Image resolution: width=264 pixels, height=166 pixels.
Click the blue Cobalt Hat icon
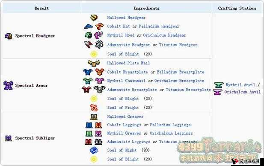89,26
